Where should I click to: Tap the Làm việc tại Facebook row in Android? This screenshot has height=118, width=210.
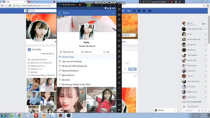(x=87, y=61)
